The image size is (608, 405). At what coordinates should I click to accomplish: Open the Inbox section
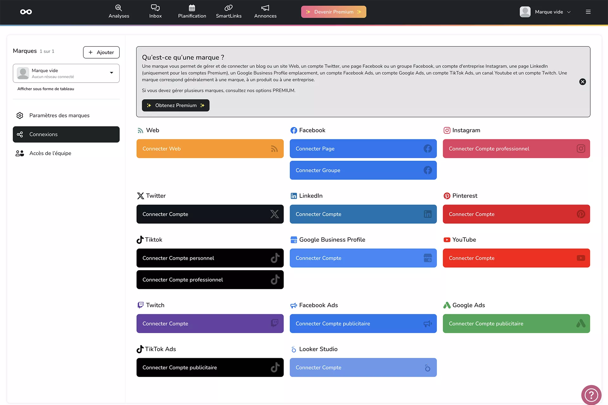coord(155,12)
